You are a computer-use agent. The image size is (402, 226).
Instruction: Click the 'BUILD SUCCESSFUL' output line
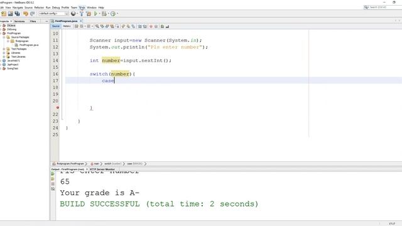(x=159, y=204)
